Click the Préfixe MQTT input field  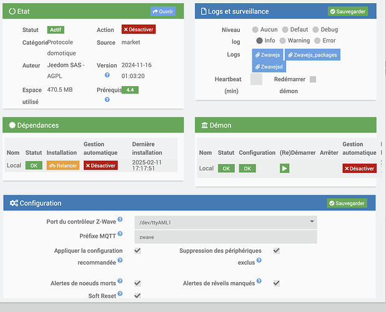[x=225, y=237]
